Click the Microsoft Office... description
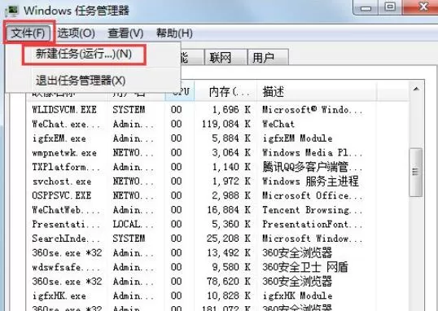Viewport: 438px width, 311px height. click(x=313, y=195)
